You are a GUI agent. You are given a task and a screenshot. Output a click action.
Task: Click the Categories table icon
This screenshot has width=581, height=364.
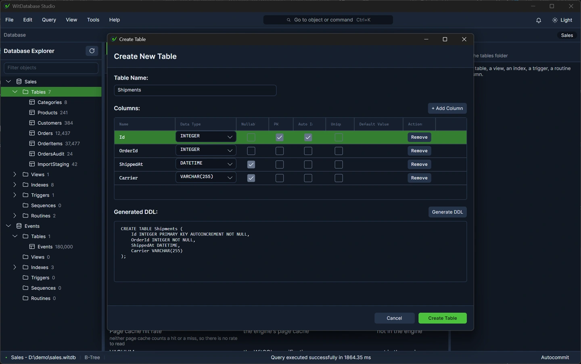(32, 102)
